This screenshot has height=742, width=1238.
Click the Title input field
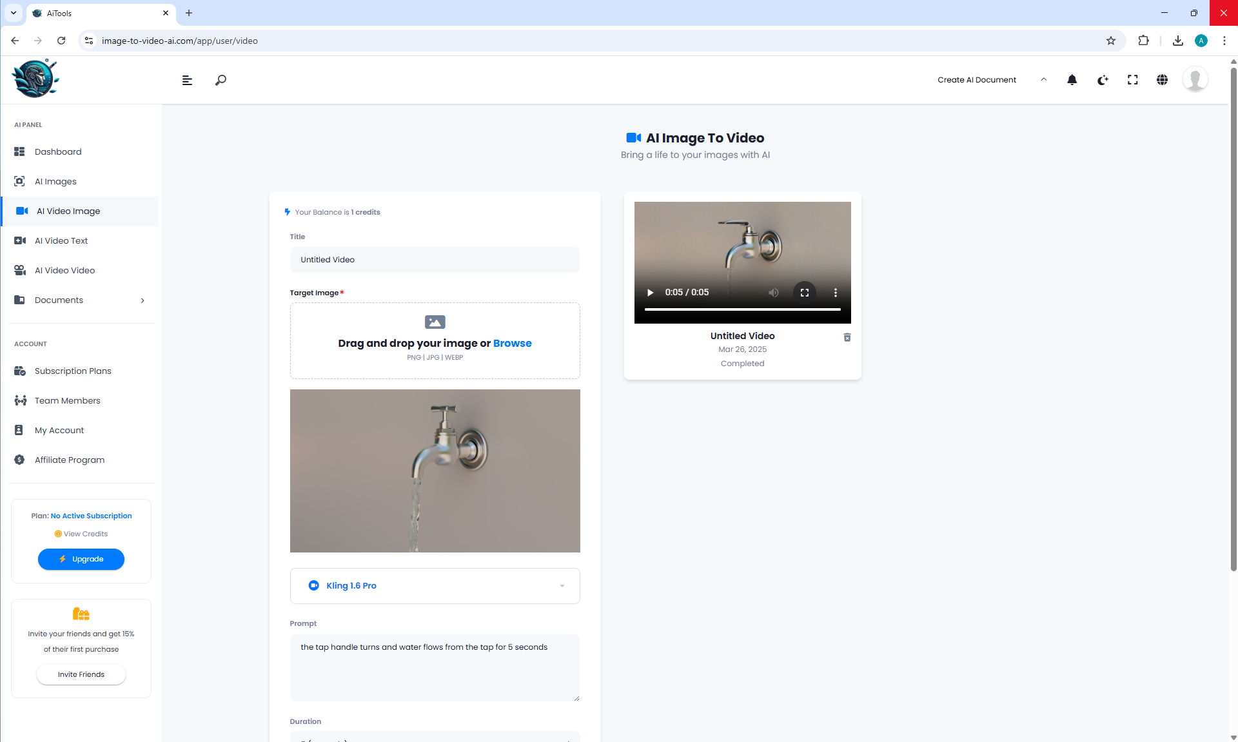[x=435, y=260]
